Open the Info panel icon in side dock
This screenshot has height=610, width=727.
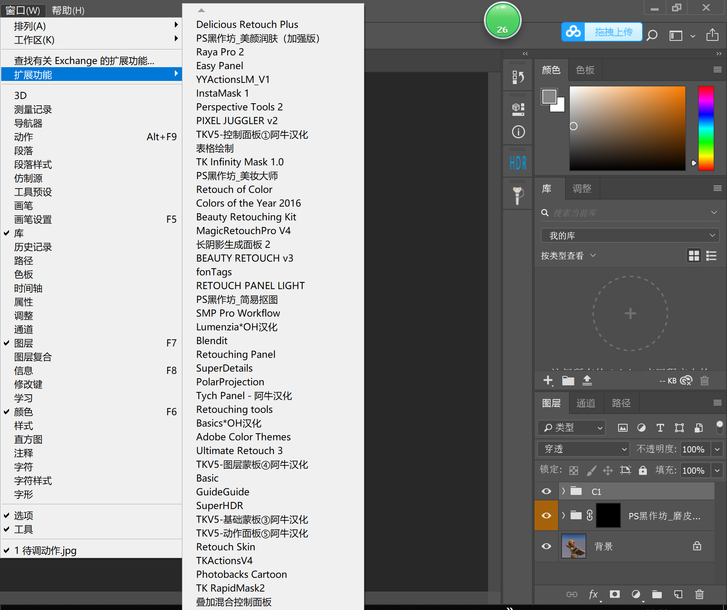point(518,132)
